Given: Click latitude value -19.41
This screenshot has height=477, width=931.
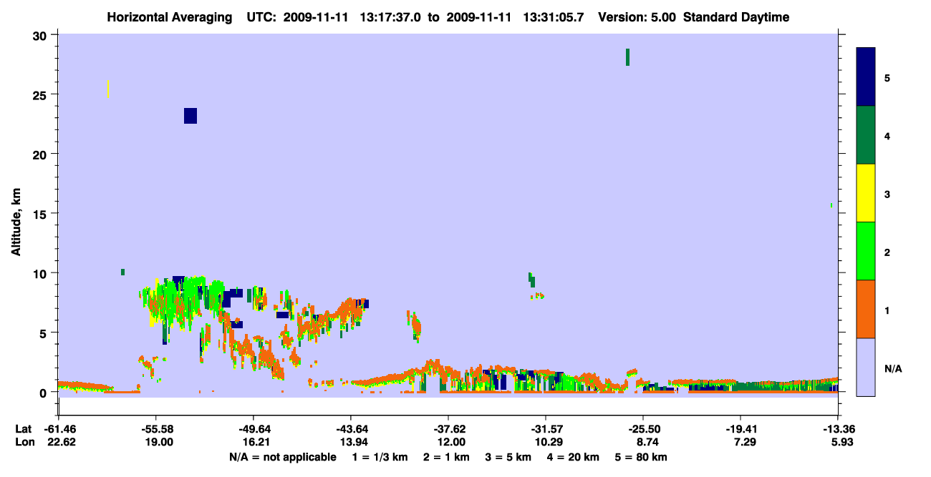Looking at the screenshot, I should [x=740, y=429].
